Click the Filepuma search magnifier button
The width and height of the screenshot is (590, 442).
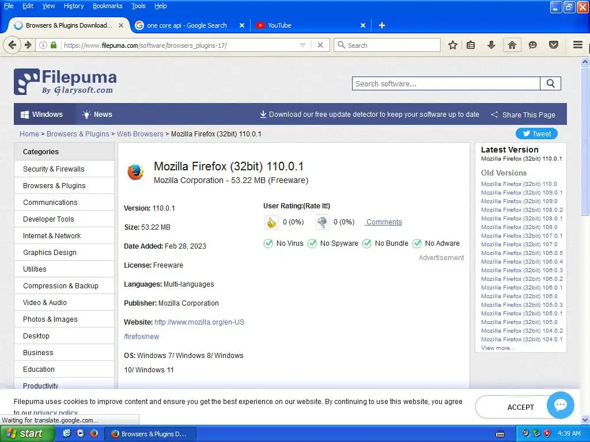[x=550, y=83]
